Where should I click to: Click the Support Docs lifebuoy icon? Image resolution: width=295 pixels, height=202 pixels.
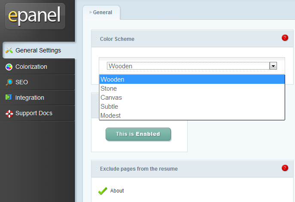(9, 114)
